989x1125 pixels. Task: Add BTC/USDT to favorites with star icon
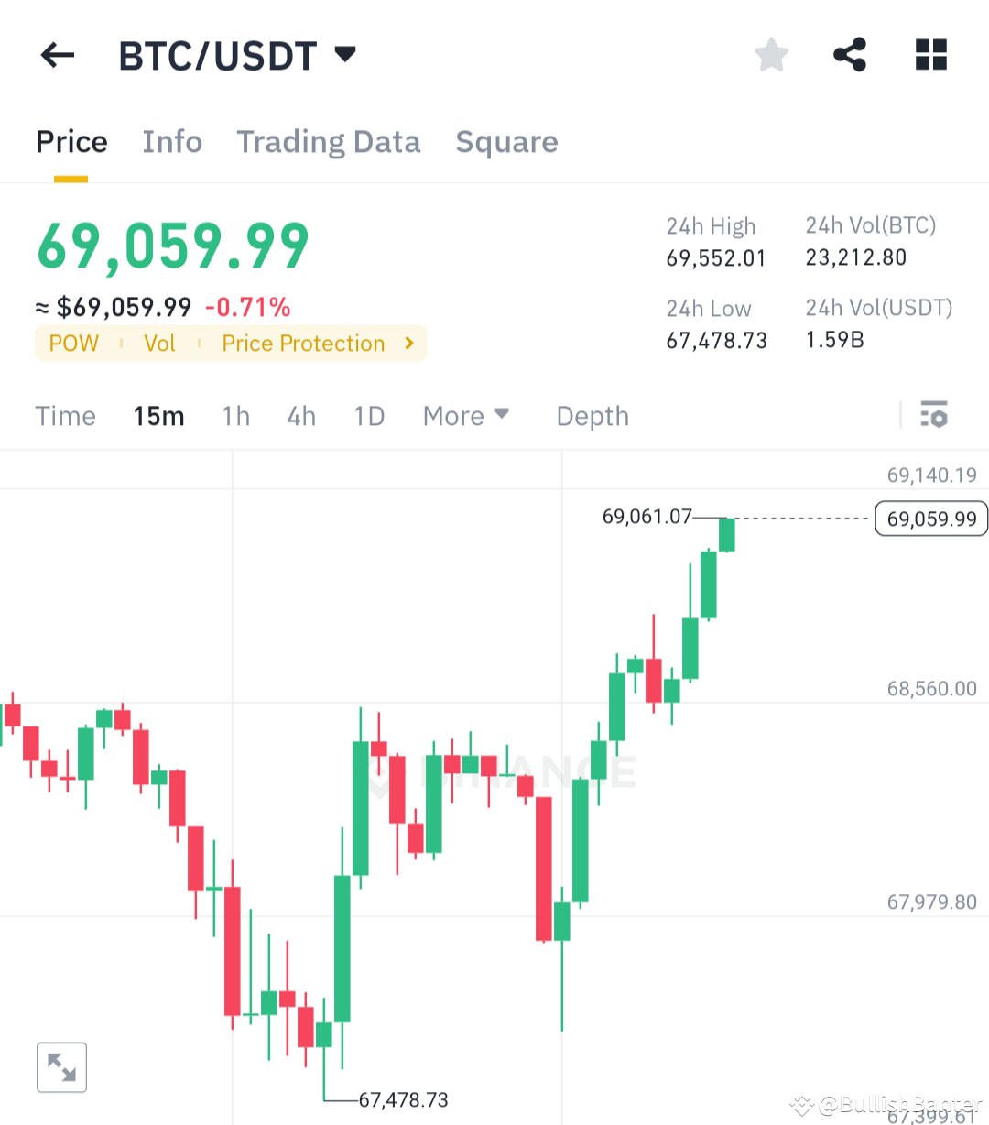(771, 55)
